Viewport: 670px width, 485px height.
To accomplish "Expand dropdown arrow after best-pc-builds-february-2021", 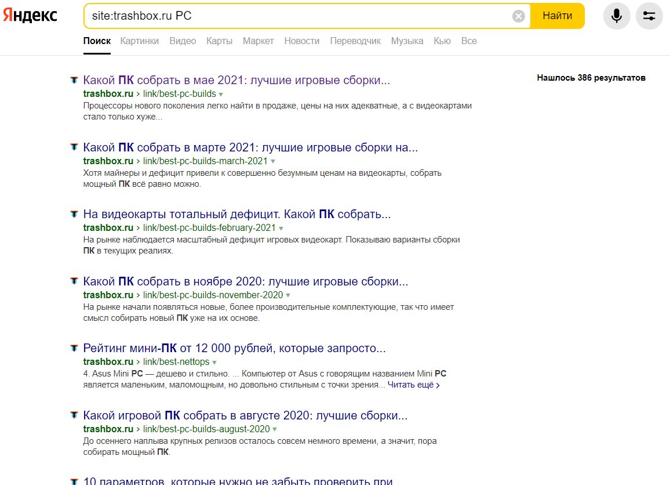I will coord(281,229).
